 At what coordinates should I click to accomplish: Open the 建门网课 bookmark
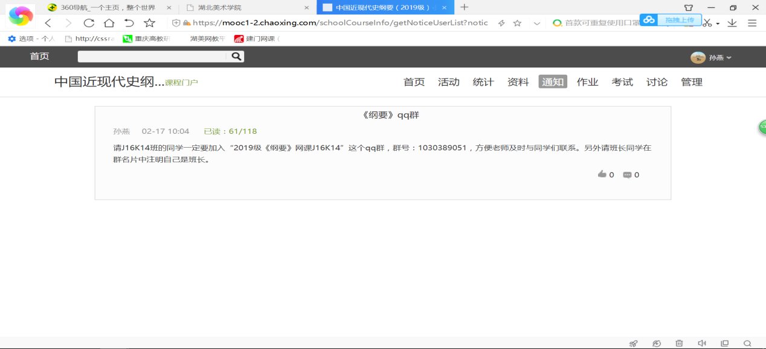click(x=257, y=39)
